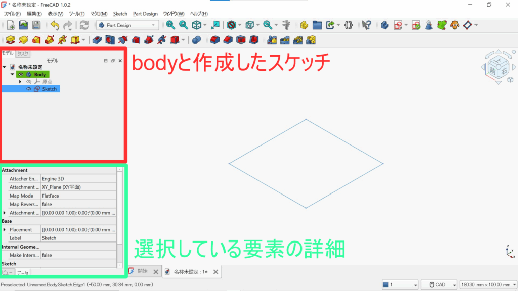Viewport: 518px width, 291px height.
Task: Select the Pocket tool icon
Action: tap(98, 39)
